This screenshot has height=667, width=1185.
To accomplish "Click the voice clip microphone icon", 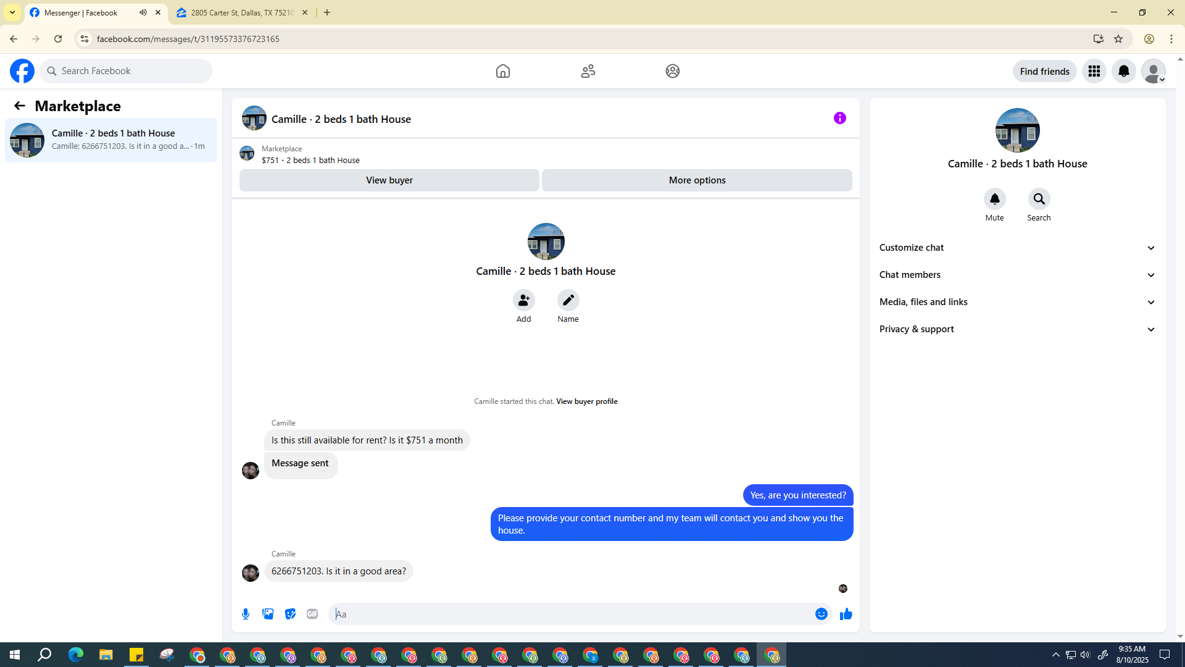I will 246,614.
